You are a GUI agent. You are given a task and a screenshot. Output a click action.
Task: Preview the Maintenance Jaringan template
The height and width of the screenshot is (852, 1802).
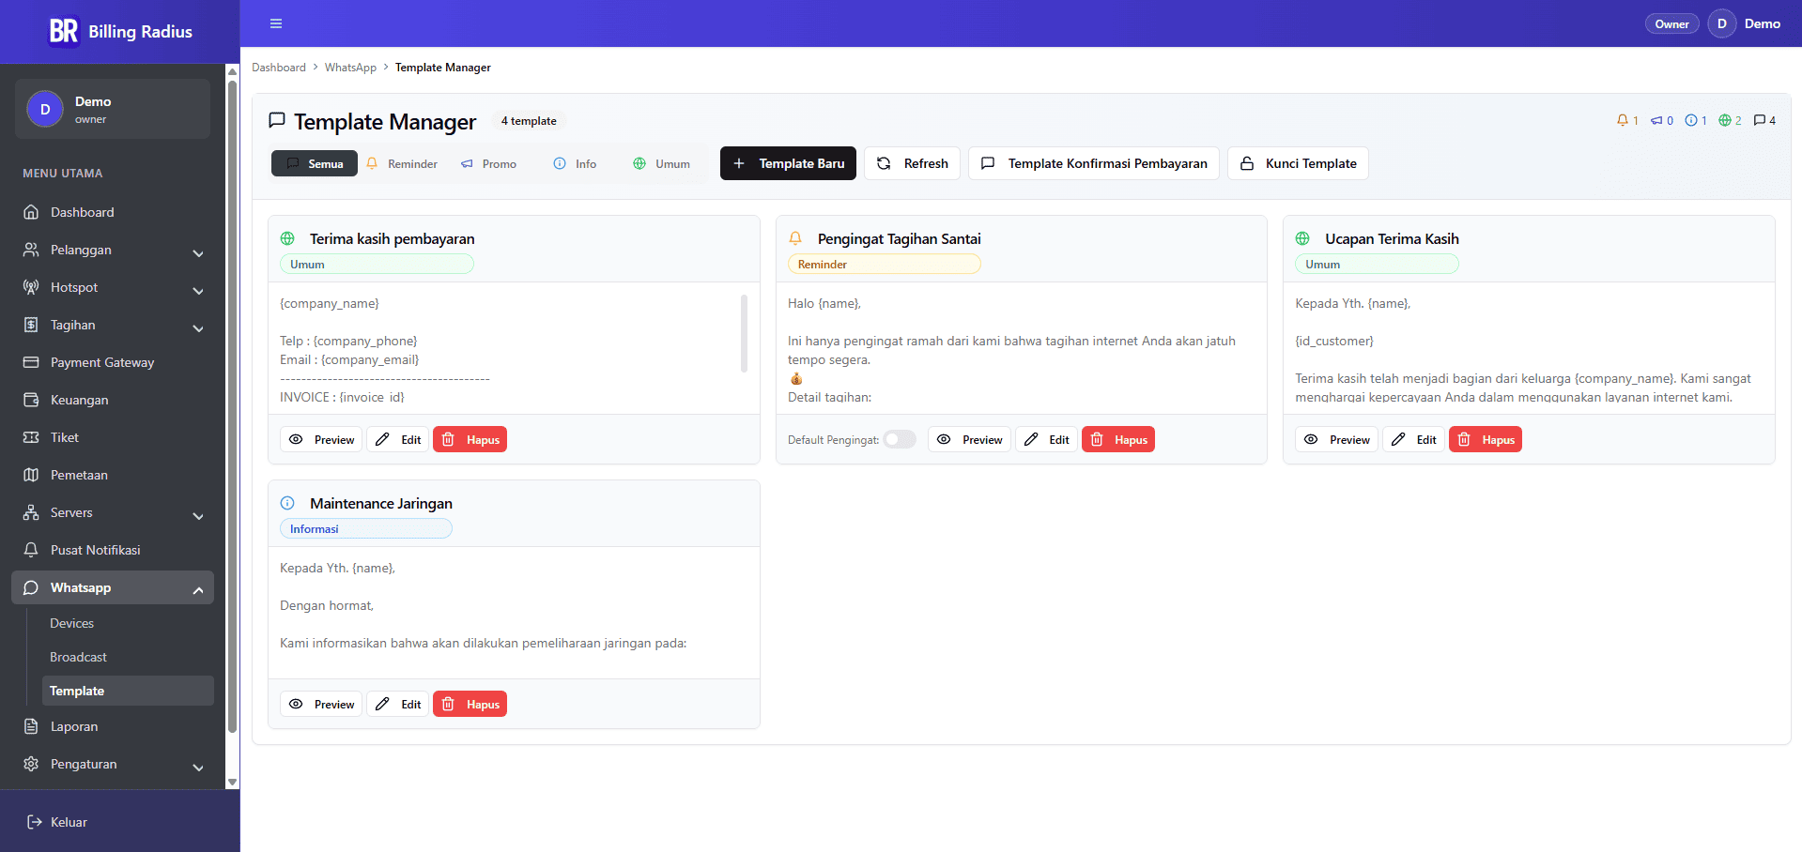321,704
